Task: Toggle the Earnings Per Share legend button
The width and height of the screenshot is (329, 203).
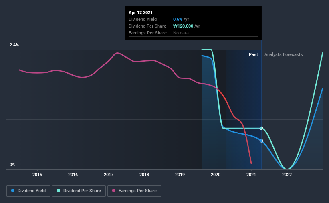Action: 135,191
